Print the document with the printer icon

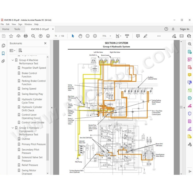[x=26, y=36]
